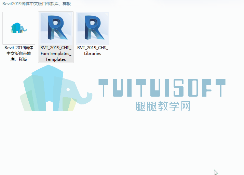Click the letter 'T' starting the TUITUISOFT watermark

(x=106, y=87)
